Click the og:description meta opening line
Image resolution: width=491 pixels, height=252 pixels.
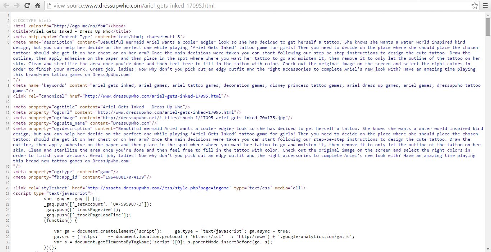248,129
